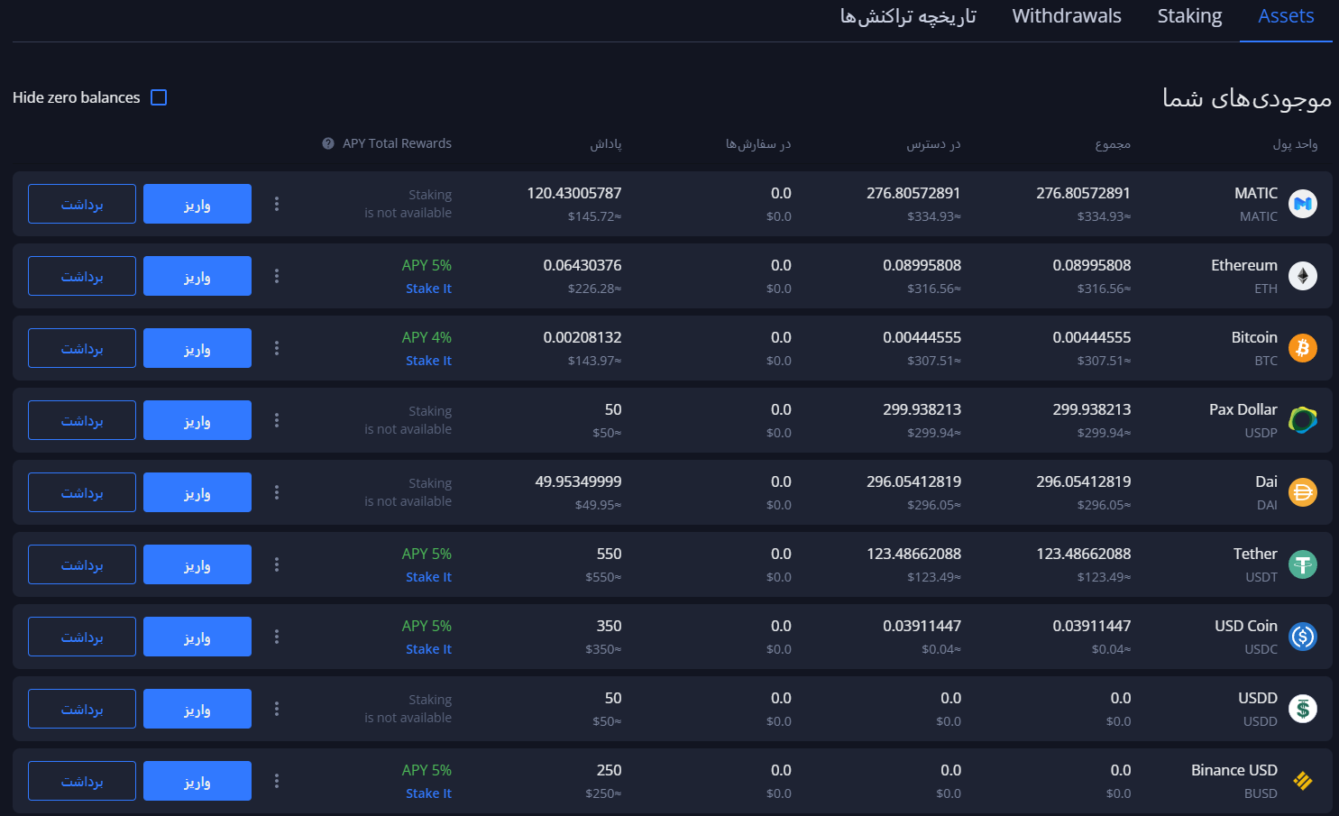The image size is (1339, 816).
Task: Click the Pax Dollar coin icon
Action: [1302, 420]
